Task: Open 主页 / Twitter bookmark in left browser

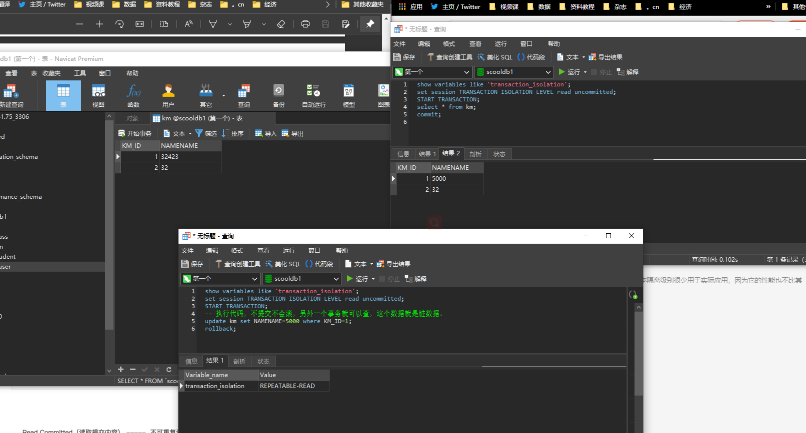Action: pos(42,4)
